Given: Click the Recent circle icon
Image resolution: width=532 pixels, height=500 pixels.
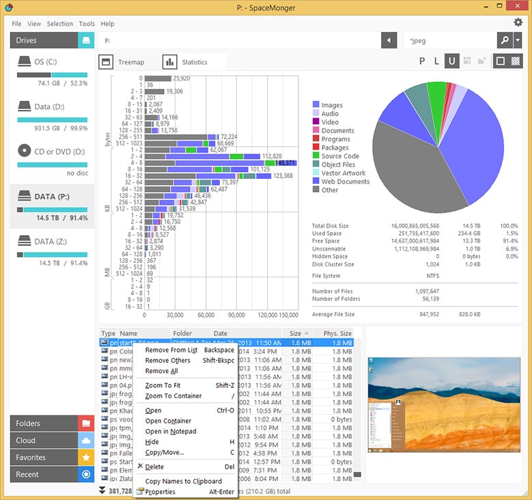Looking at the screenshot, I should pyautogui.click(x=86, y=474).
